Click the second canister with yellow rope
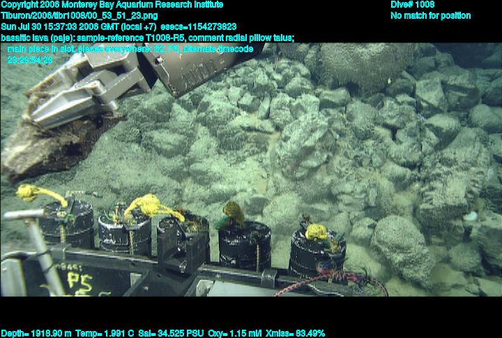 tap(125, 230)
